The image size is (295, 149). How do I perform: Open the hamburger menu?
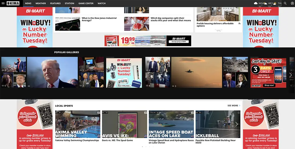[x=3, y=3]
